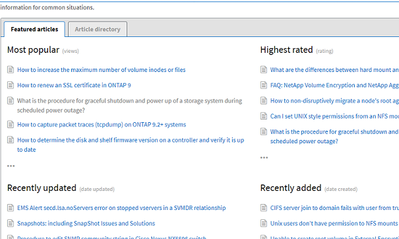Click the '(date created)' label

pyautogui.click(x=341, y=189)
